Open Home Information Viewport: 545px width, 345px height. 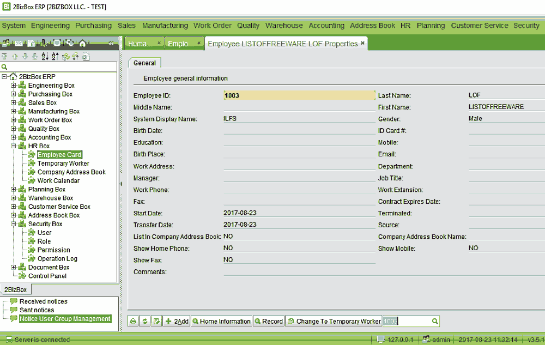(x=221, y=322)
